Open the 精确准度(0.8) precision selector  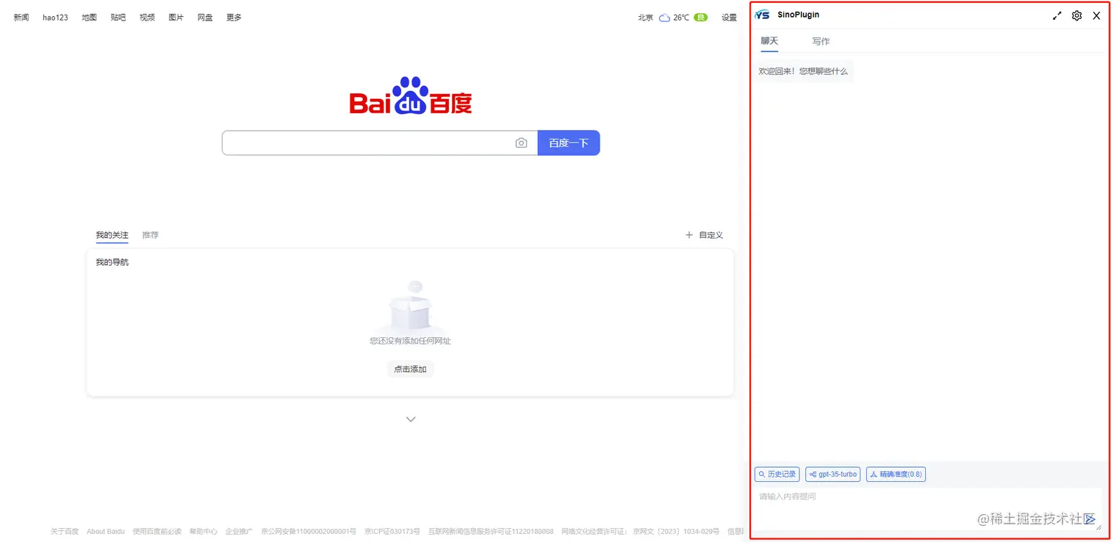(x=896, y=474)
